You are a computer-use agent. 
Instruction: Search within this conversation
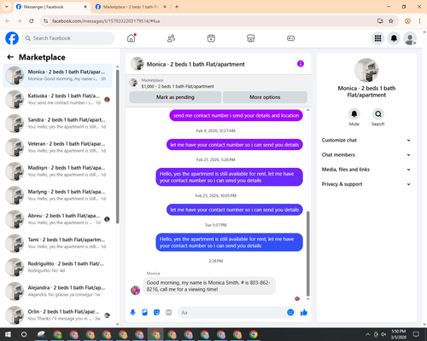tap(378, 114)
